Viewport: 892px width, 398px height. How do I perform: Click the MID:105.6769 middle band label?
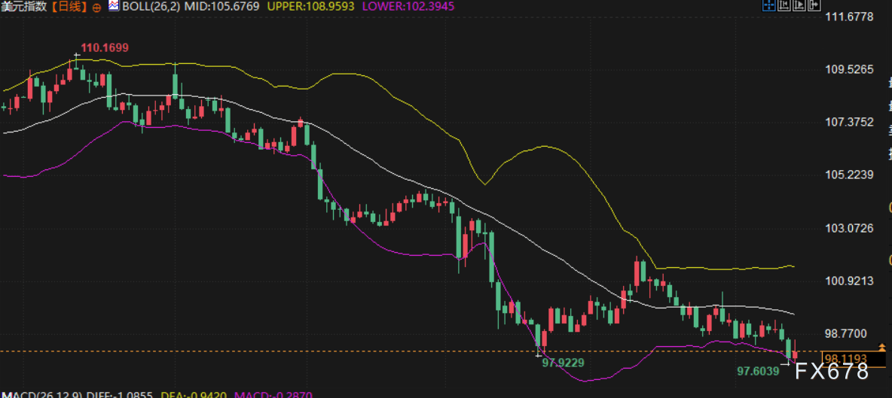(221, 7)
